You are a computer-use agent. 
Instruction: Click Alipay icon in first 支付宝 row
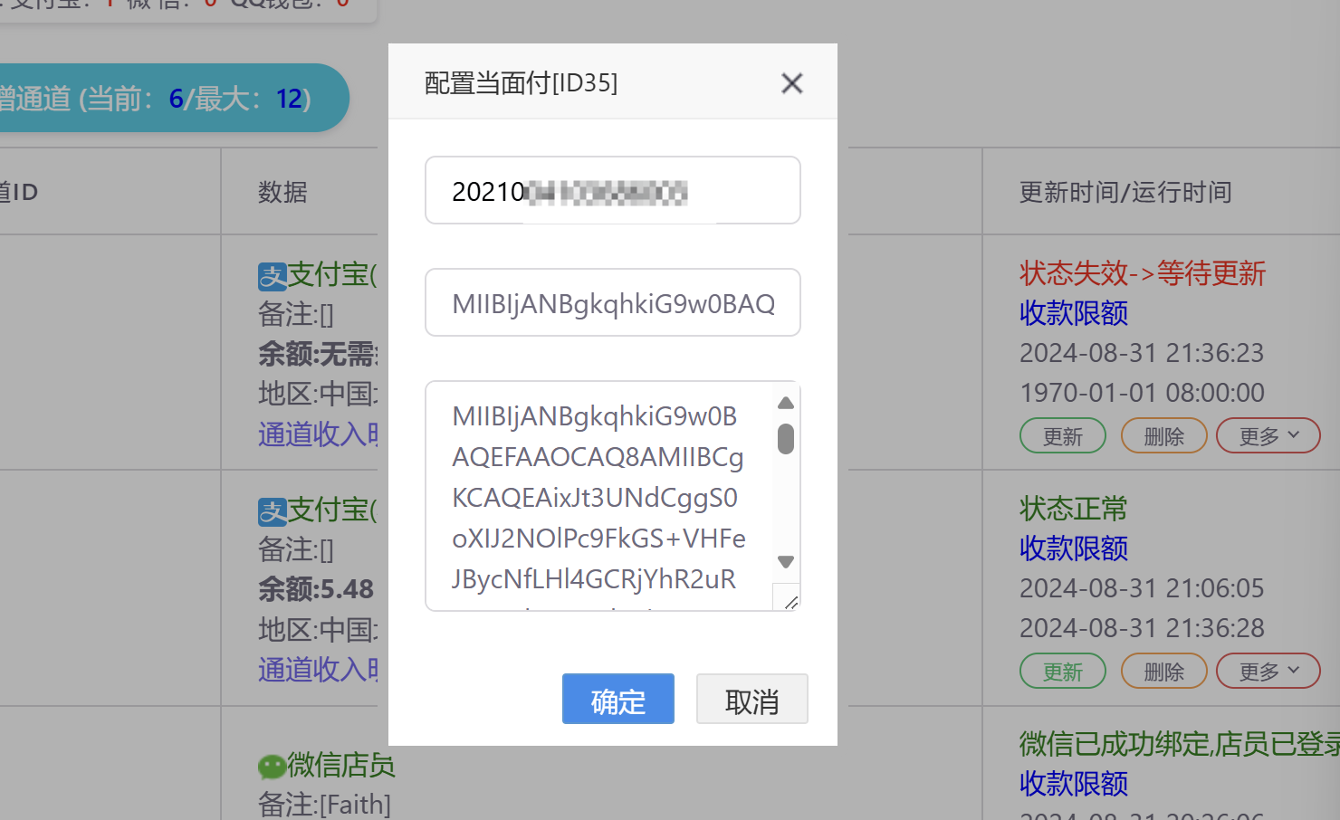click(x=273, y=276)
